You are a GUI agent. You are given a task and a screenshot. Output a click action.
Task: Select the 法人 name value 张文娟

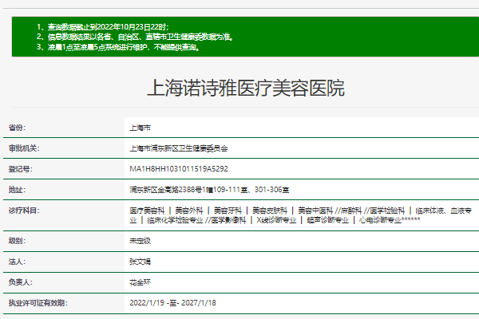[141, 262]
